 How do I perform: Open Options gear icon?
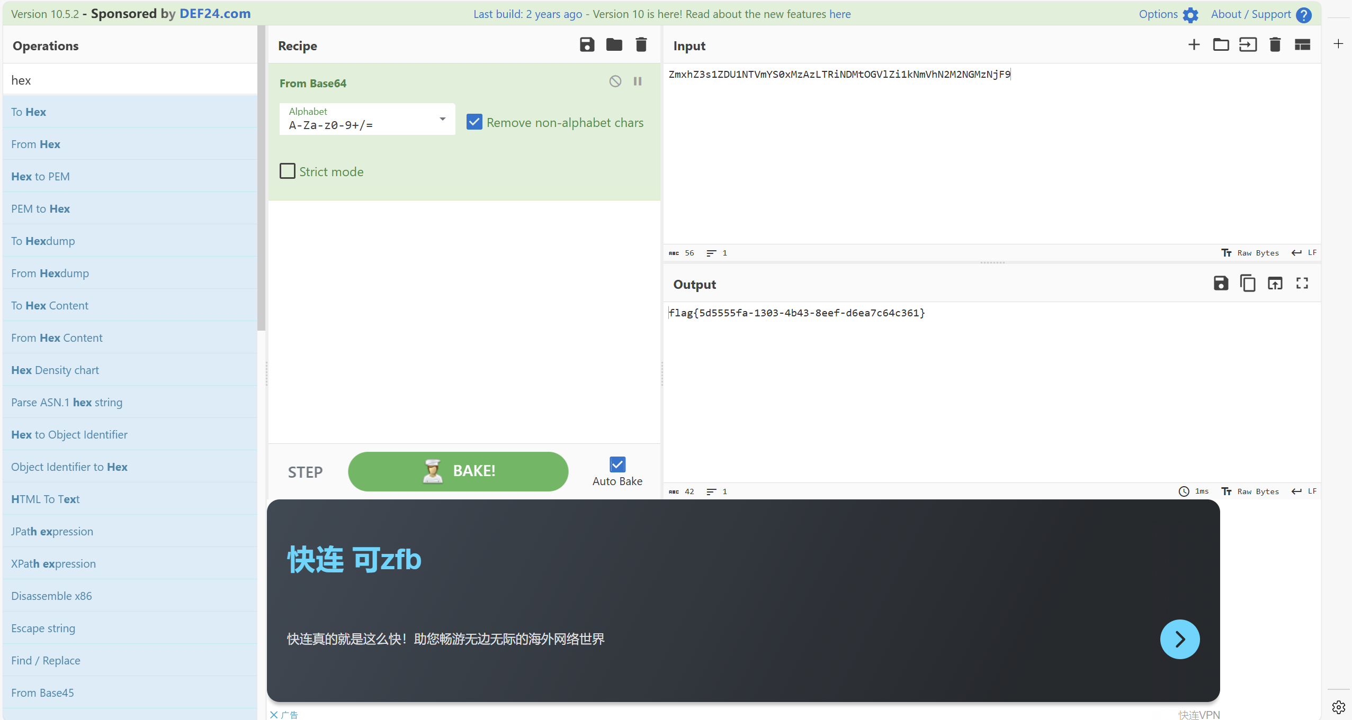pos(1190,15)
